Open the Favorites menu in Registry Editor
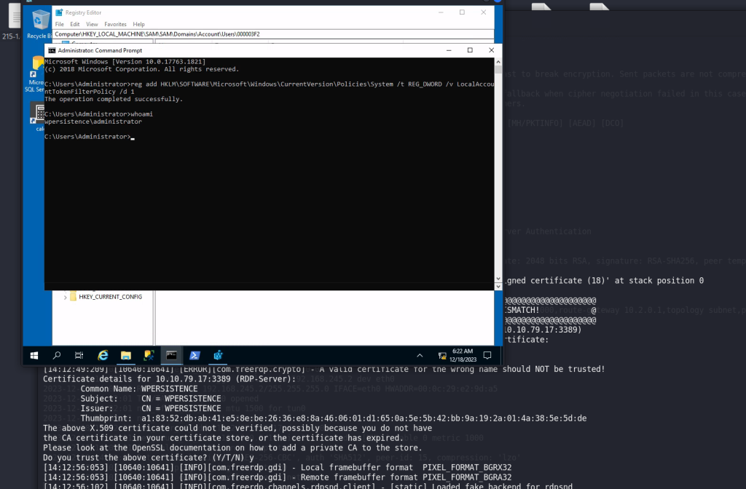Viewport: 746px width, 489px height. [115, 24]
